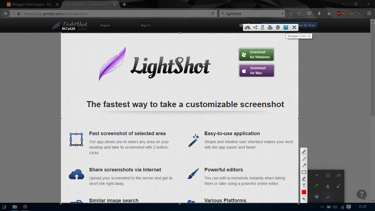Viewport: 375px width, 211px height.
Task: Undo last drawing action
Action: point(304,199)
